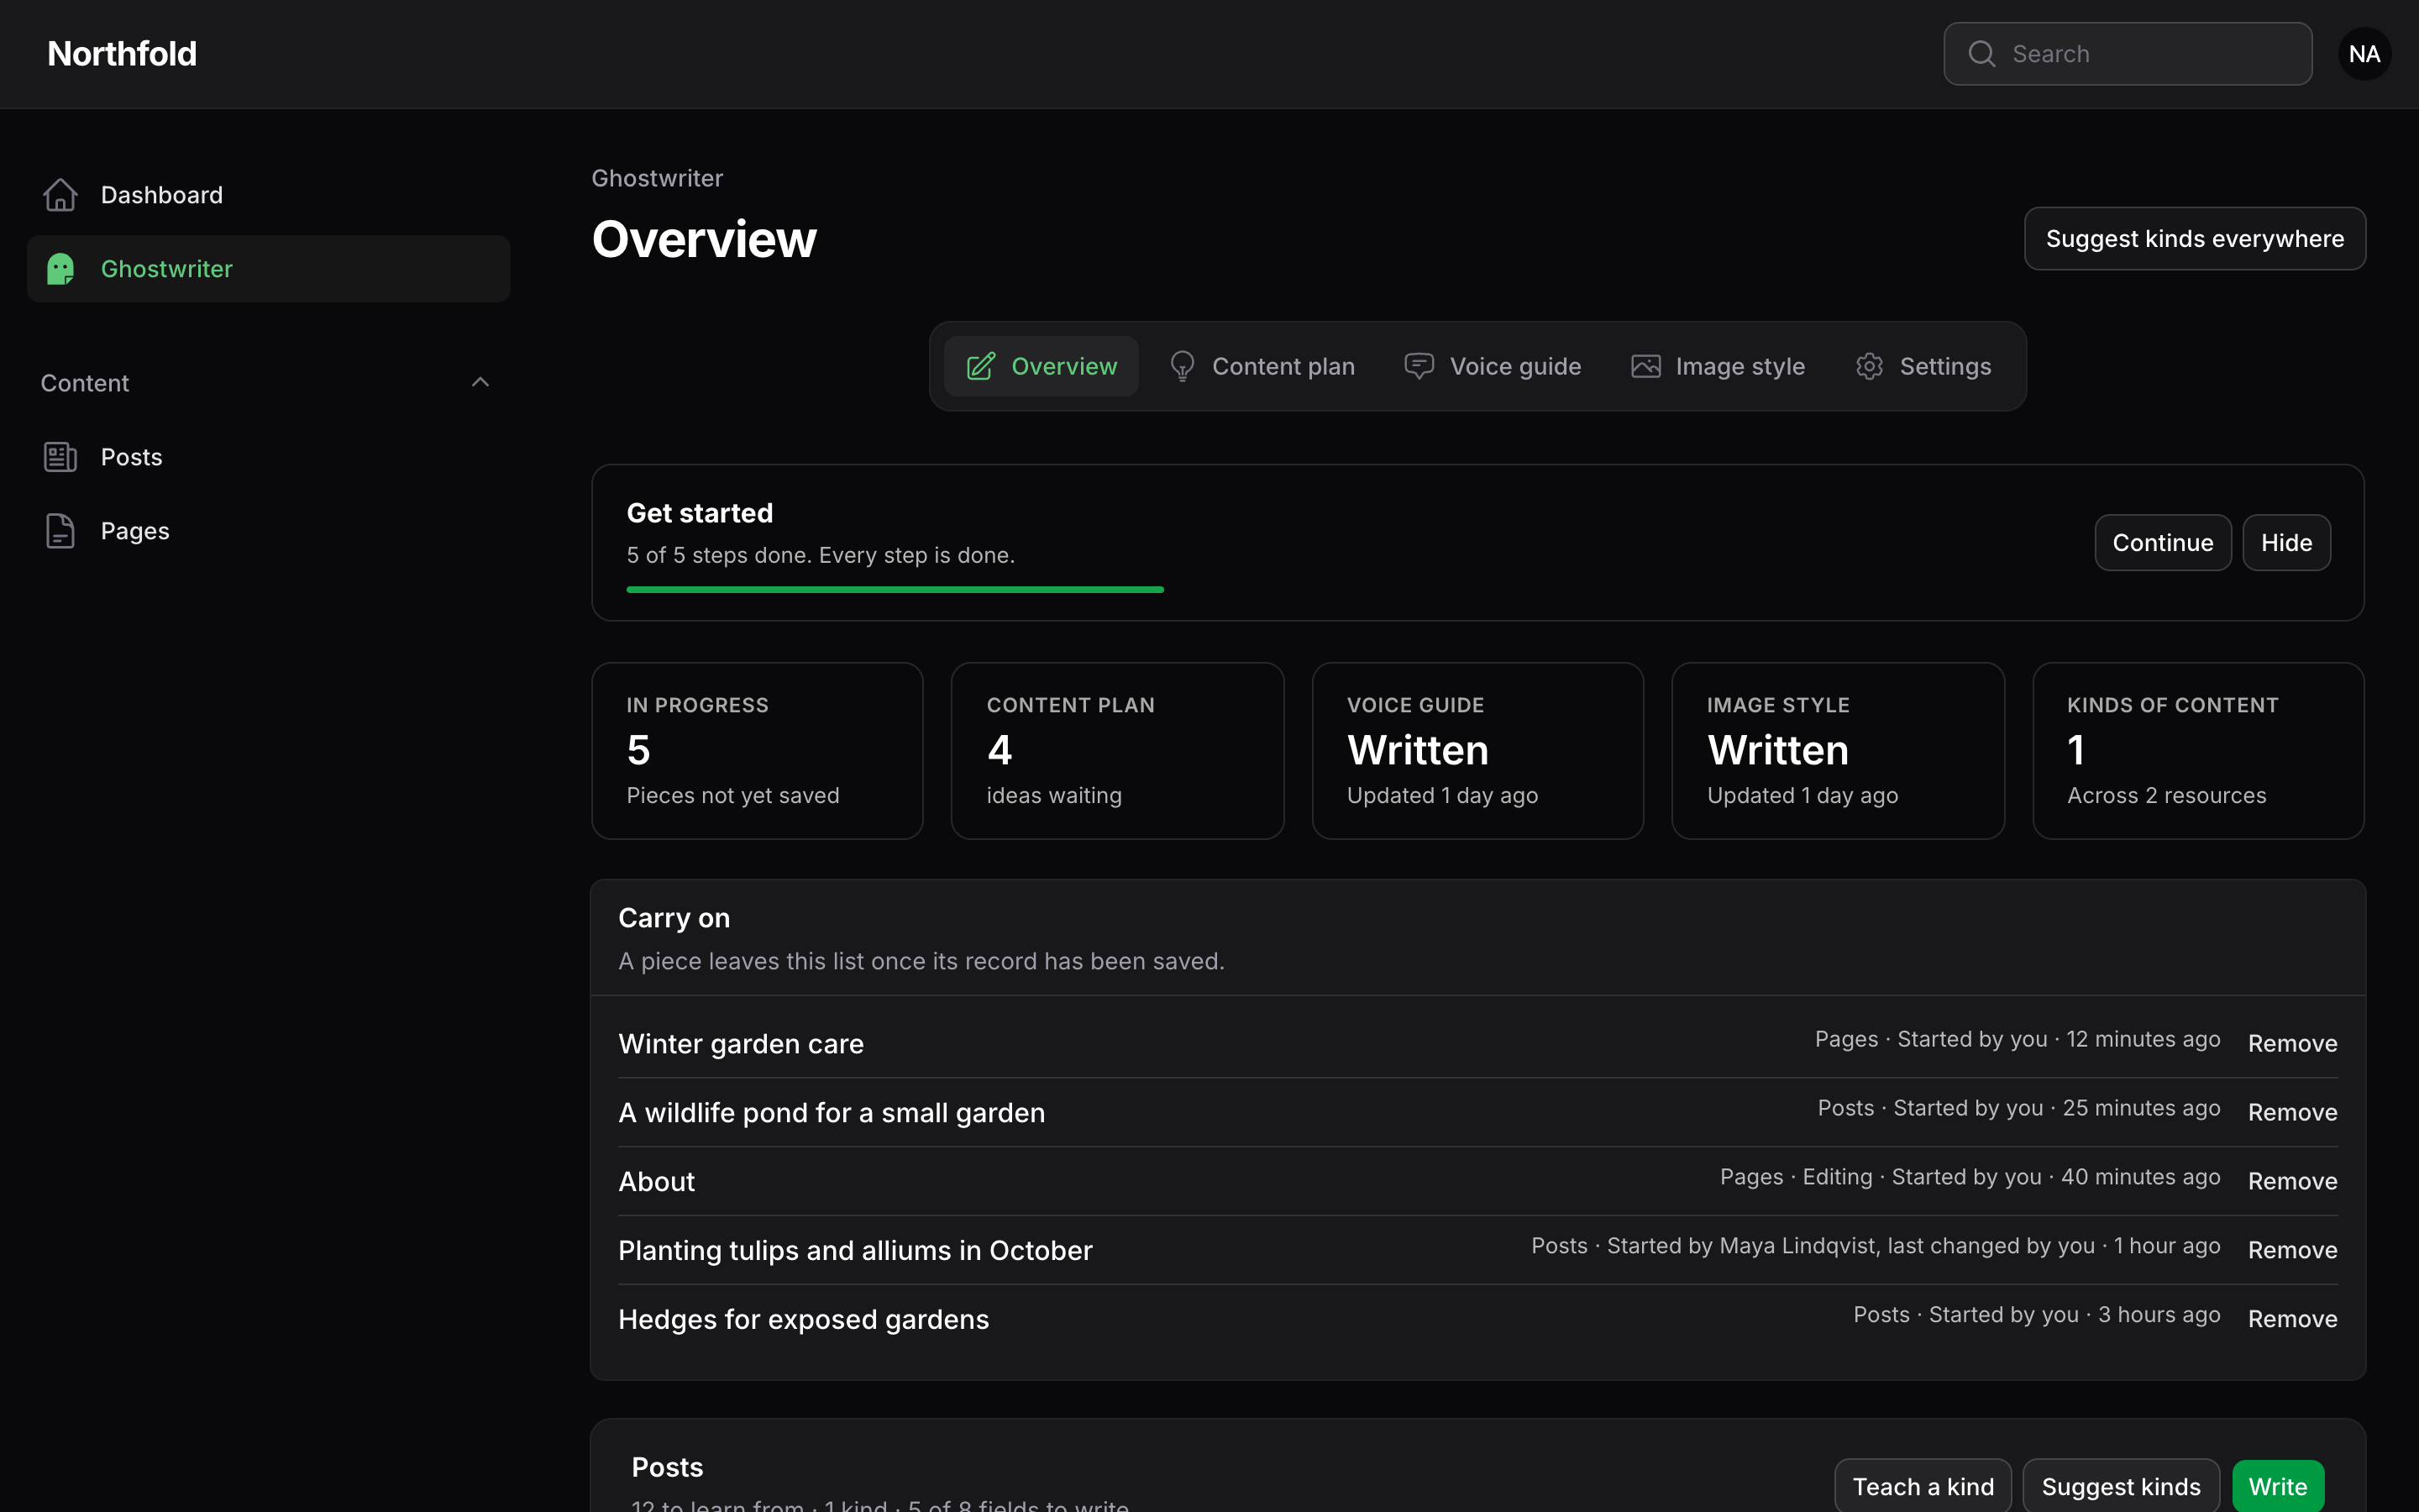Click the Pages document icon in sidebar
This screenshot has width=2419, height=1512.
point(60,531)
